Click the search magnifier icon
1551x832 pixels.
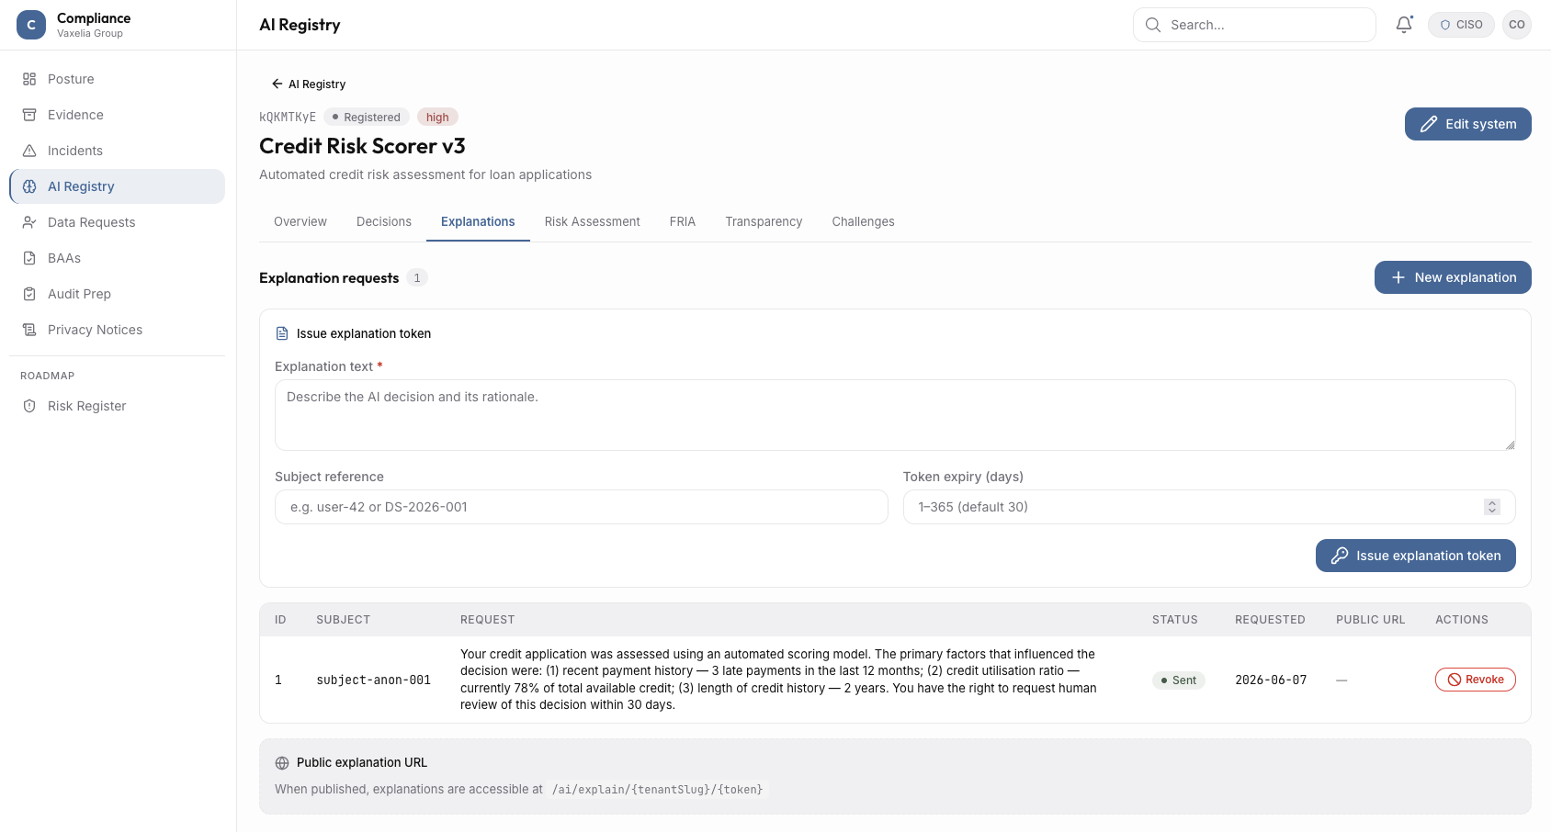(1153, 25)
